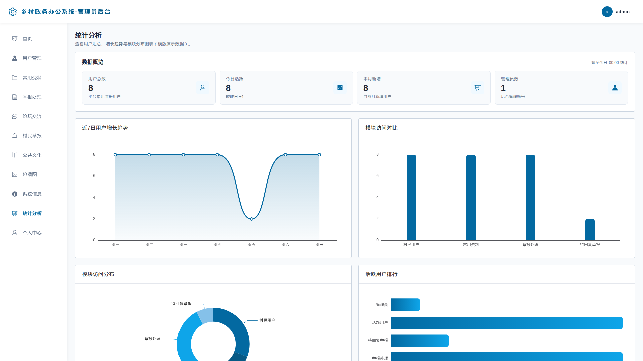Click the 周日 data point on the trend line

[319, 155]
